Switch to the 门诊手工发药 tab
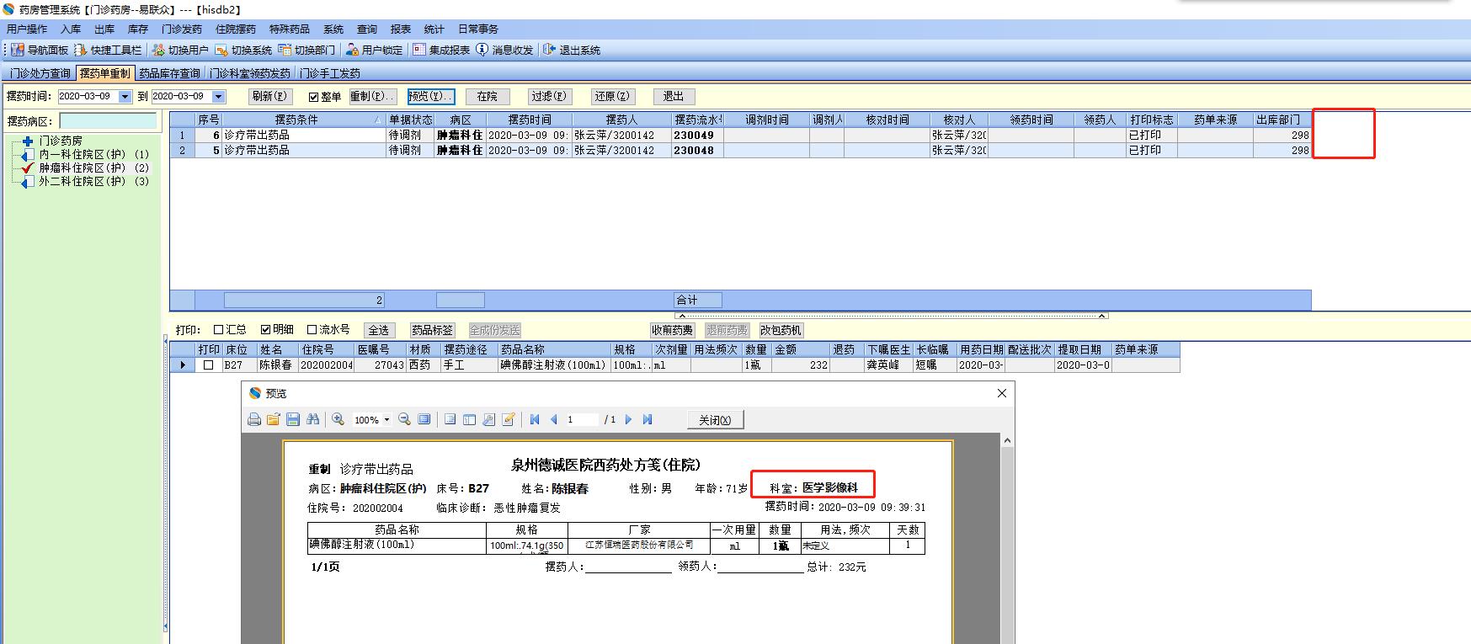The image size is (1471, 644). click(330, 73)
